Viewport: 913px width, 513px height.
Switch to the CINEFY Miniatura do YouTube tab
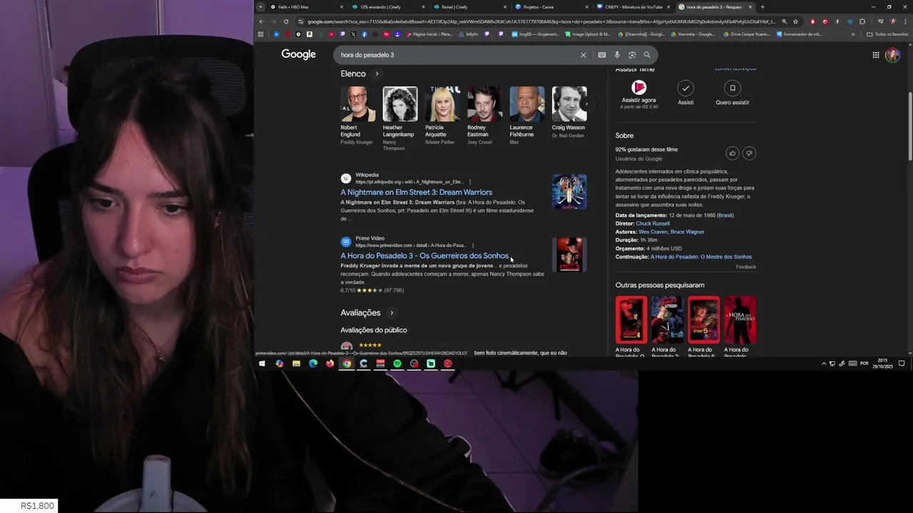point(635,6)
